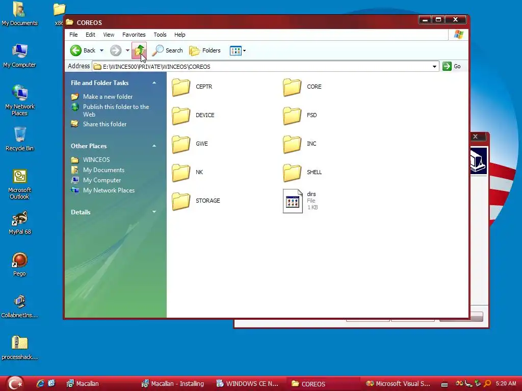Go up one folder level
The height and width of the screenshot is (391, 522).
139,50
